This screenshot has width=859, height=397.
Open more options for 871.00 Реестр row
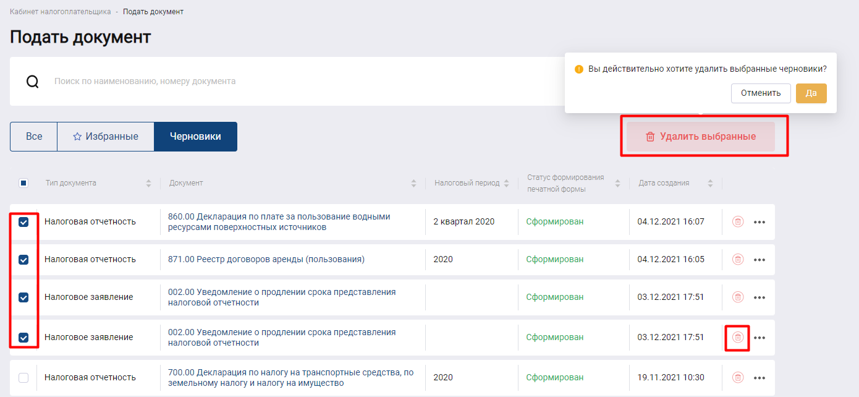click(760, 260)
